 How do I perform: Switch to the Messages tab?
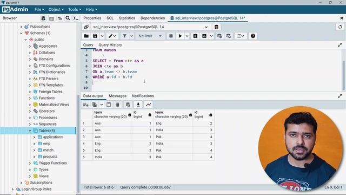tap(118, 96)
